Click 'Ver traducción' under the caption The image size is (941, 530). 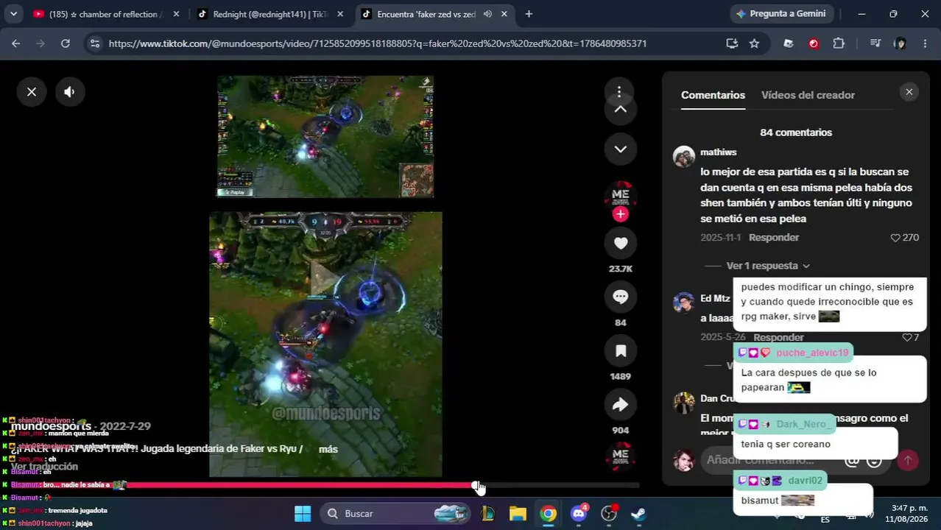tap(44, 467)
